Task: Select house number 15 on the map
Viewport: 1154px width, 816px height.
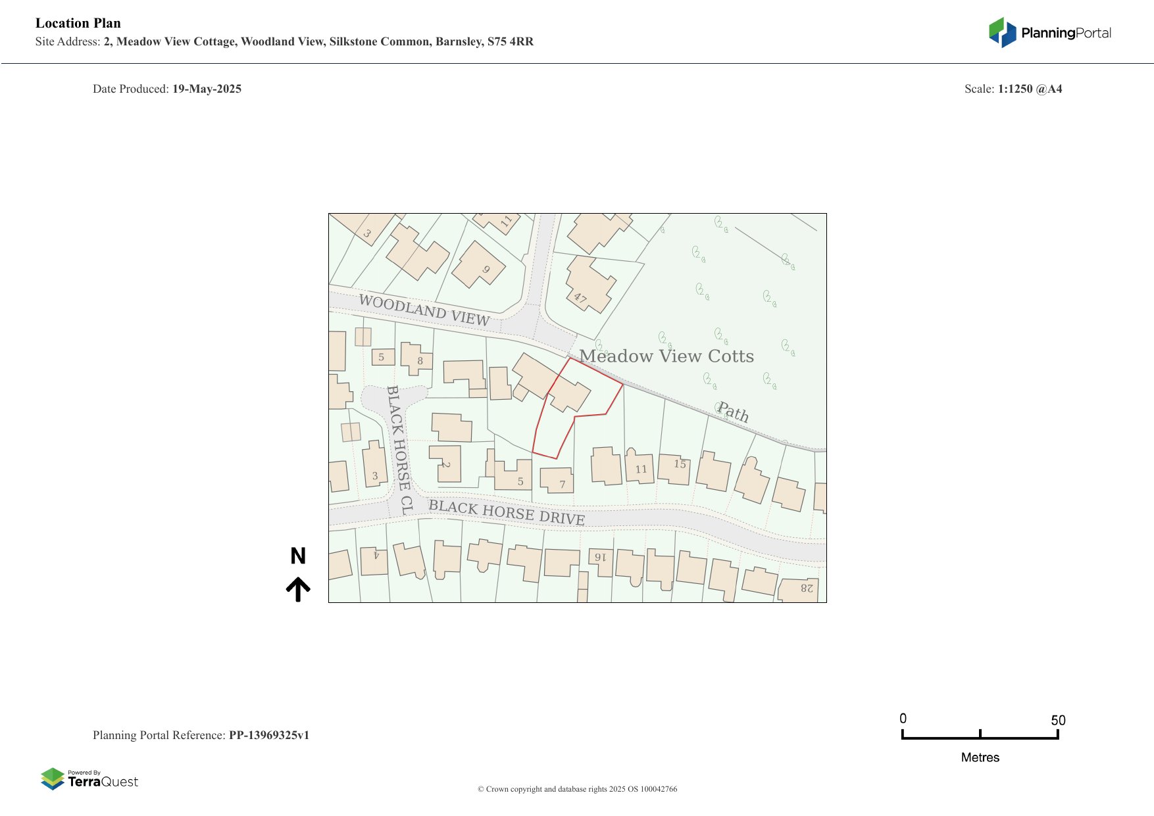Action: click(x=675, y=469)
